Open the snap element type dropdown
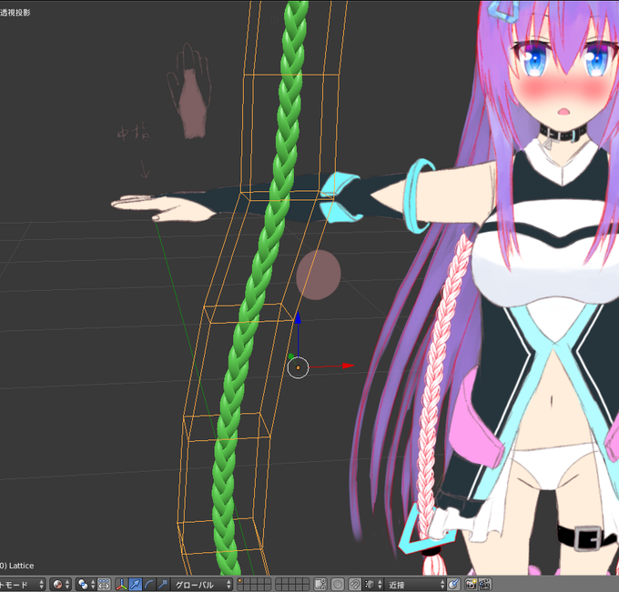619x592 pixels. pyautogui.click(x=372, y=584)
